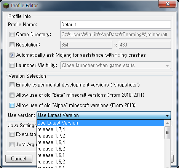Click the Game Directory path field
The image size is (179, 168).
coord(115,34)
